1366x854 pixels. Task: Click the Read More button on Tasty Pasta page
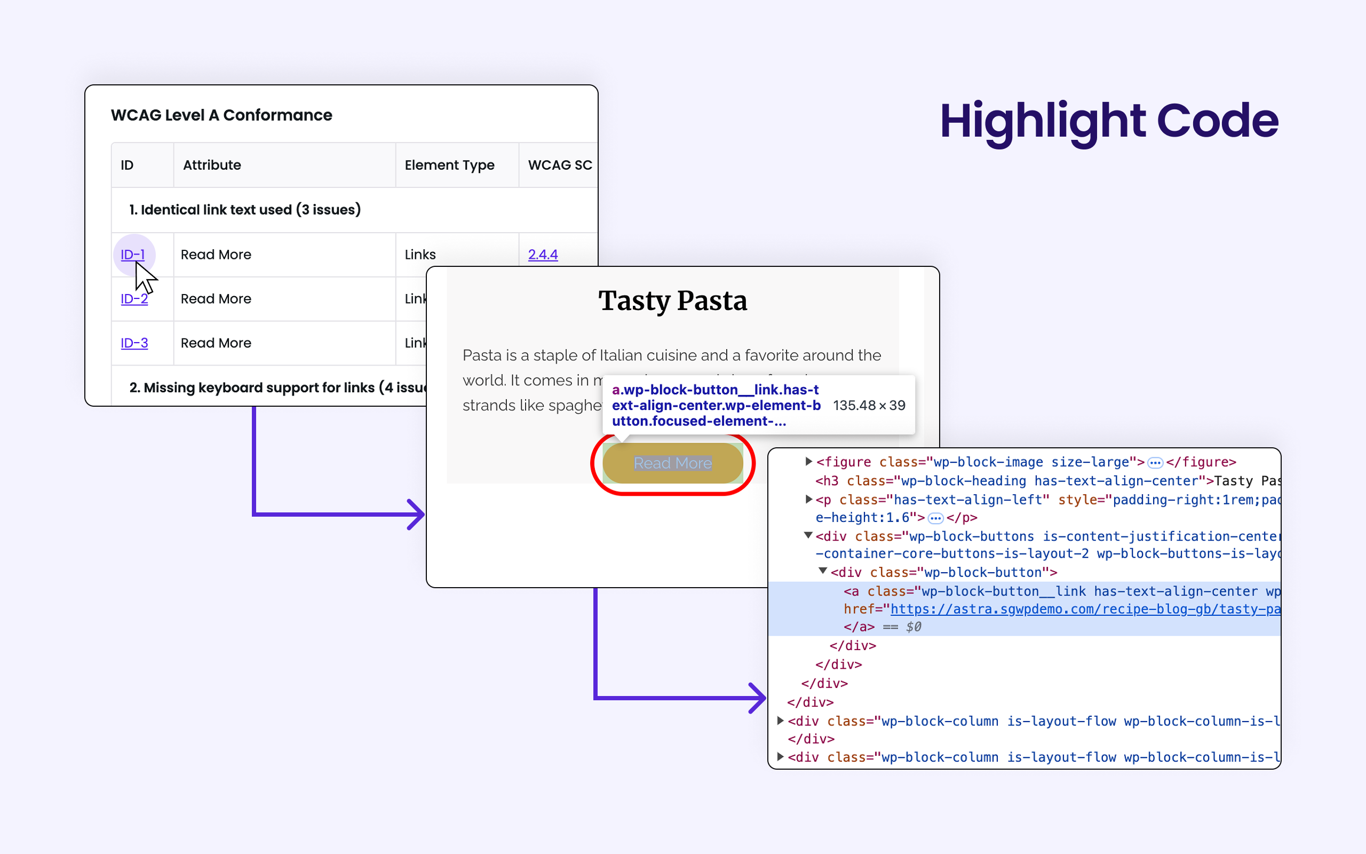click(672, 463)
